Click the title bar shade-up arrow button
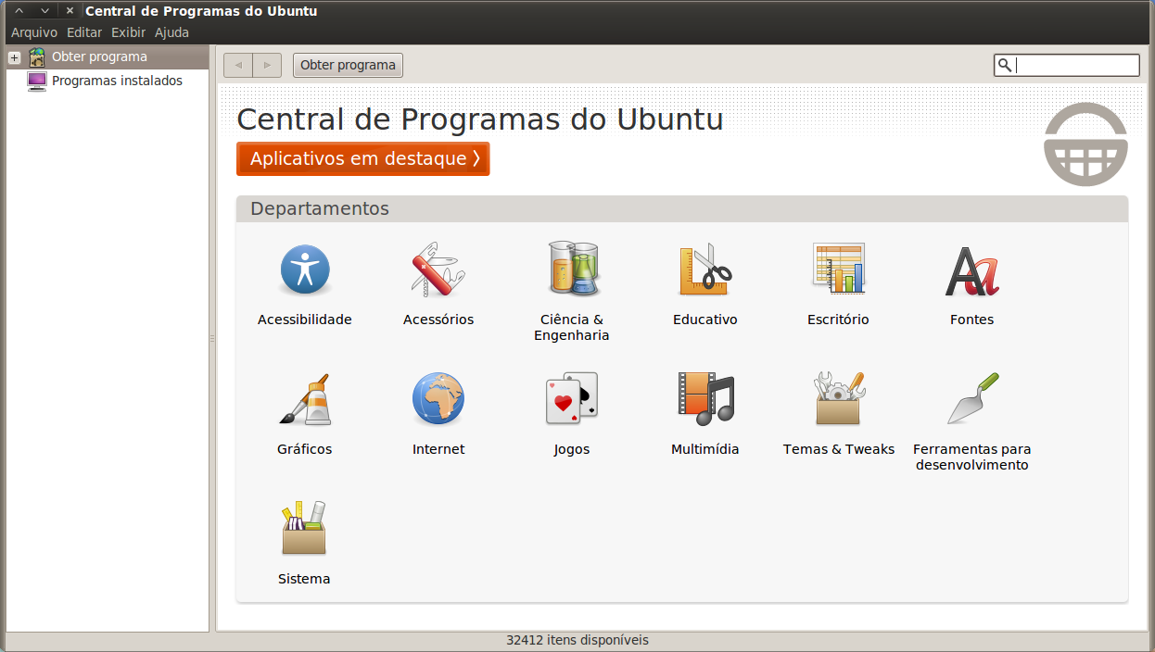The height and width of the screenshot is (652, 1155). point(19,11)
